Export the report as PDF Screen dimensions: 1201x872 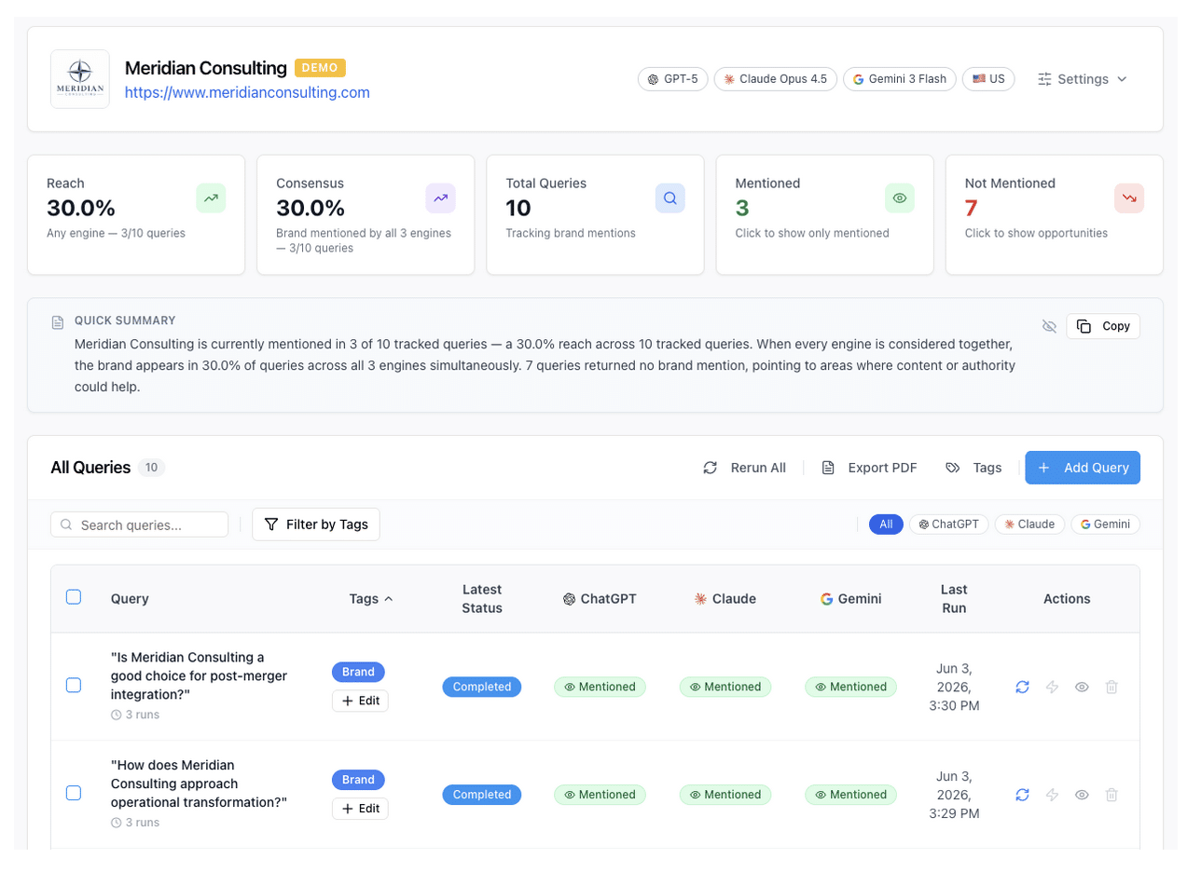(868, 468)
